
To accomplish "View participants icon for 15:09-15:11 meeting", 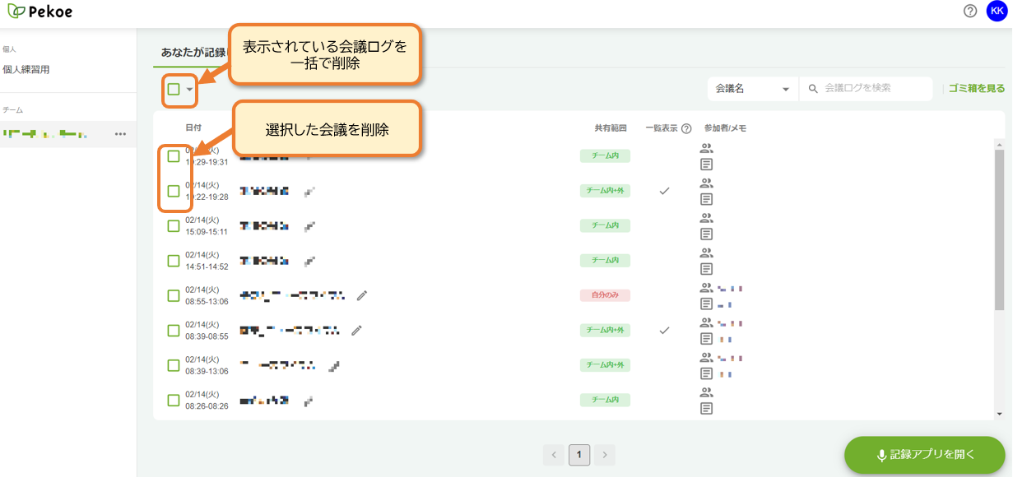I will click(706, 218).
